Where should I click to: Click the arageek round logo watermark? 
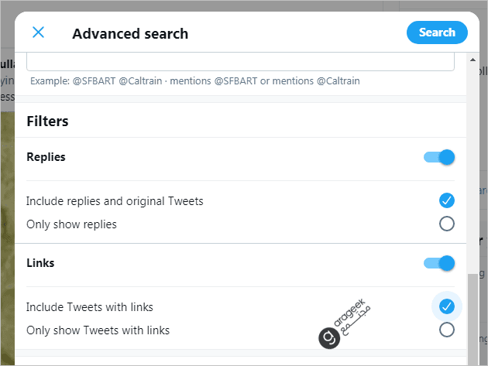click(x=329, y=338)
